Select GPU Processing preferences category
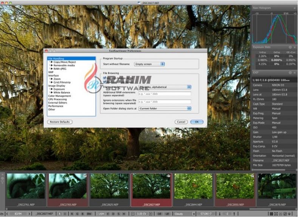Screen dimensions: 298x217 (57, 99)
